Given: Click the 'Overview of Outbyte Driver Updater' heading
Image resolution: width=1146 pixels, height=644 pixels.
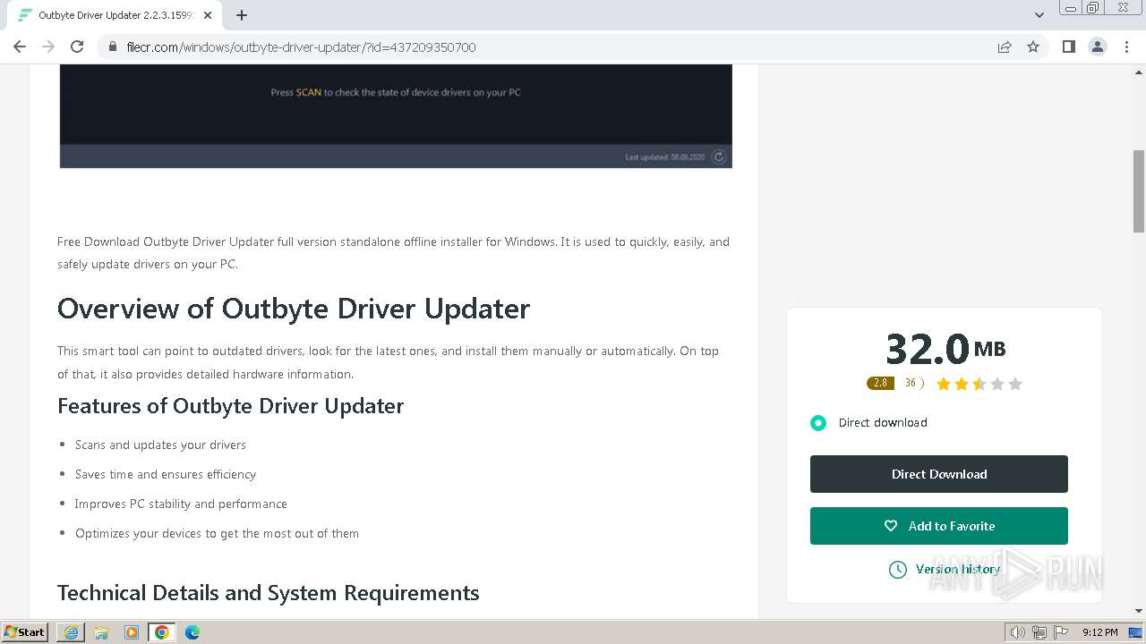Looking at the screenshot, I should [294, 309].
